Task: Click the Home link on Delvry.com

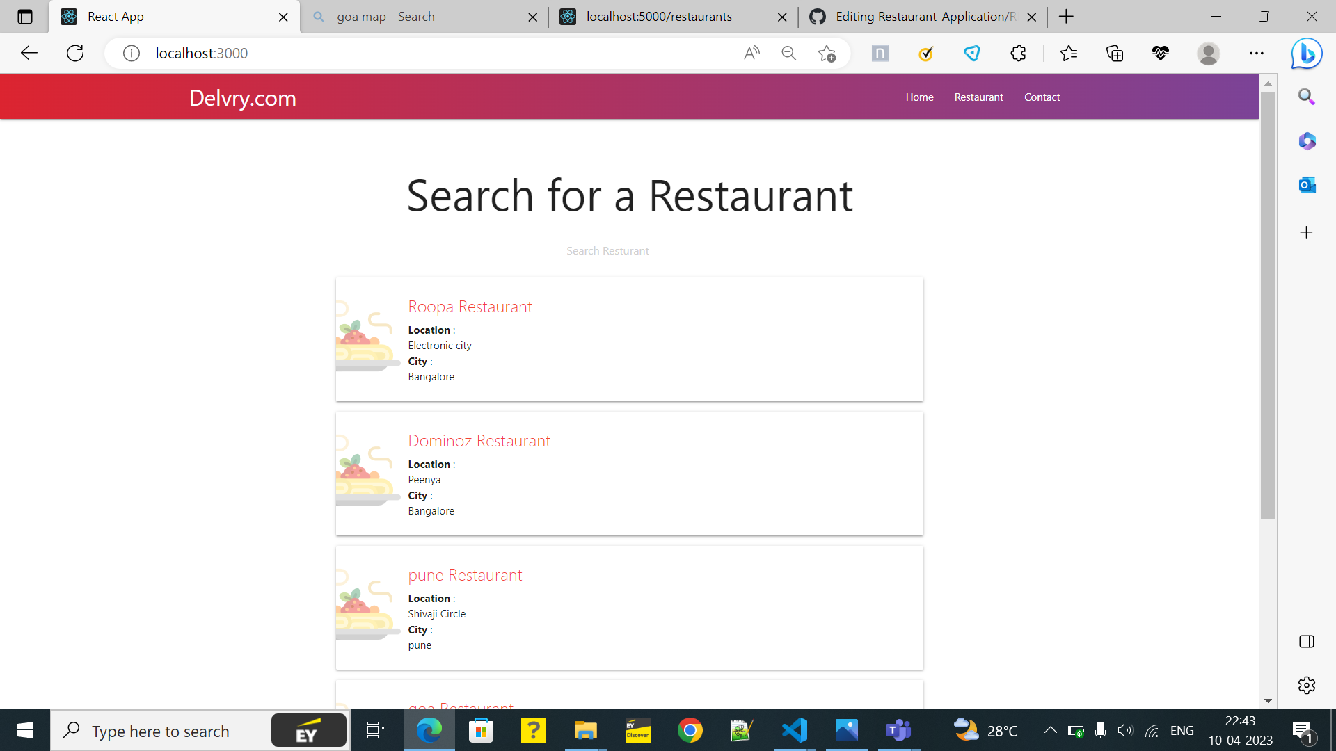Action: click(919, 97)
